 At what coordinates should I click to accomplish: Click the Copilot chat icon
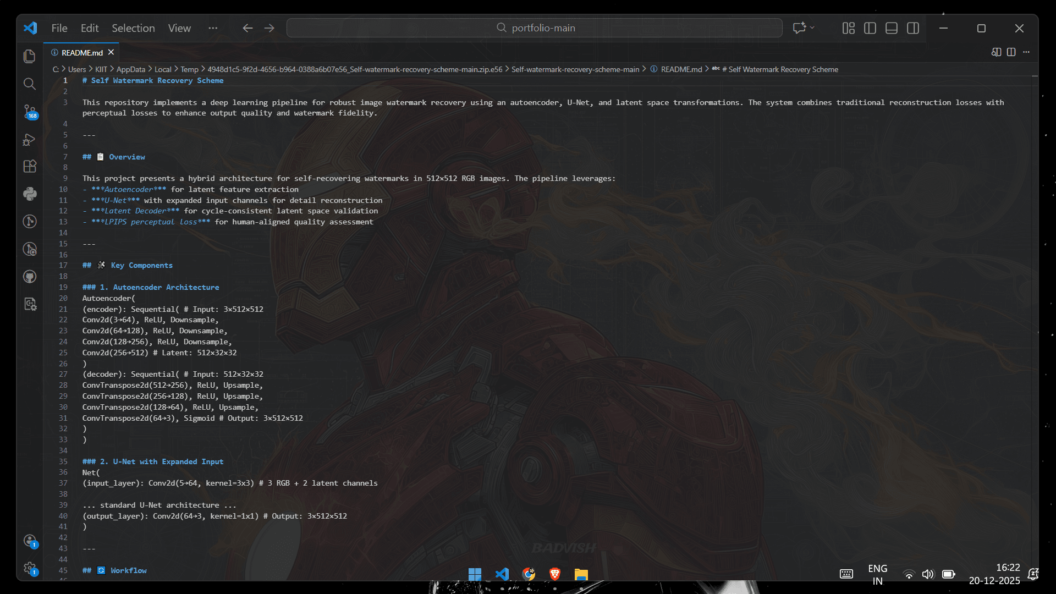click(799, 28)
